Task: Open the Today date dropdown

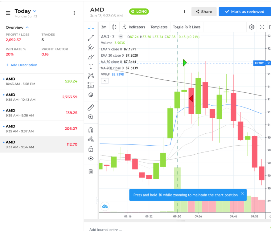Action: pyautogui.click(x=35, y=11)
